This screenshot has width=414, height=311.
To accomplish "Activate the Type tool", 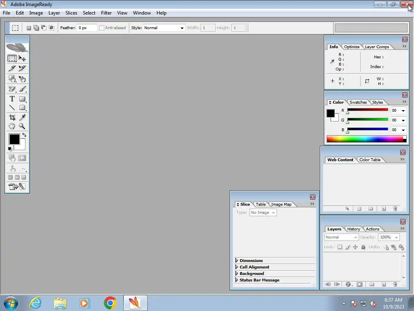I will click(12, 99).
